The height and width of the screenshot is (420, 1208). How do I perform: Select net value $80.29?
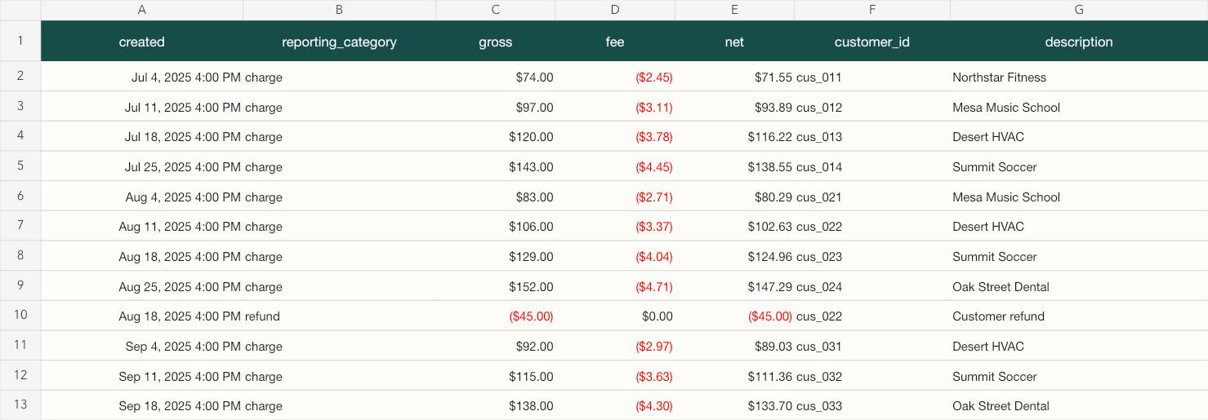[734, 197]
